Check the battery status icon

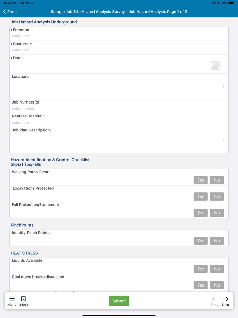231,3
